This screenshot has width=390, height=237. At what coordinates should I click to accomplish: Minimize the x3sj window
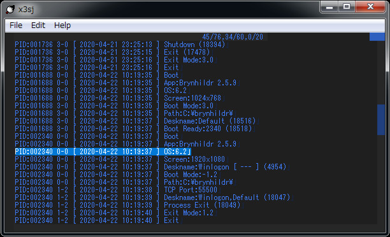tap(329, 7)
